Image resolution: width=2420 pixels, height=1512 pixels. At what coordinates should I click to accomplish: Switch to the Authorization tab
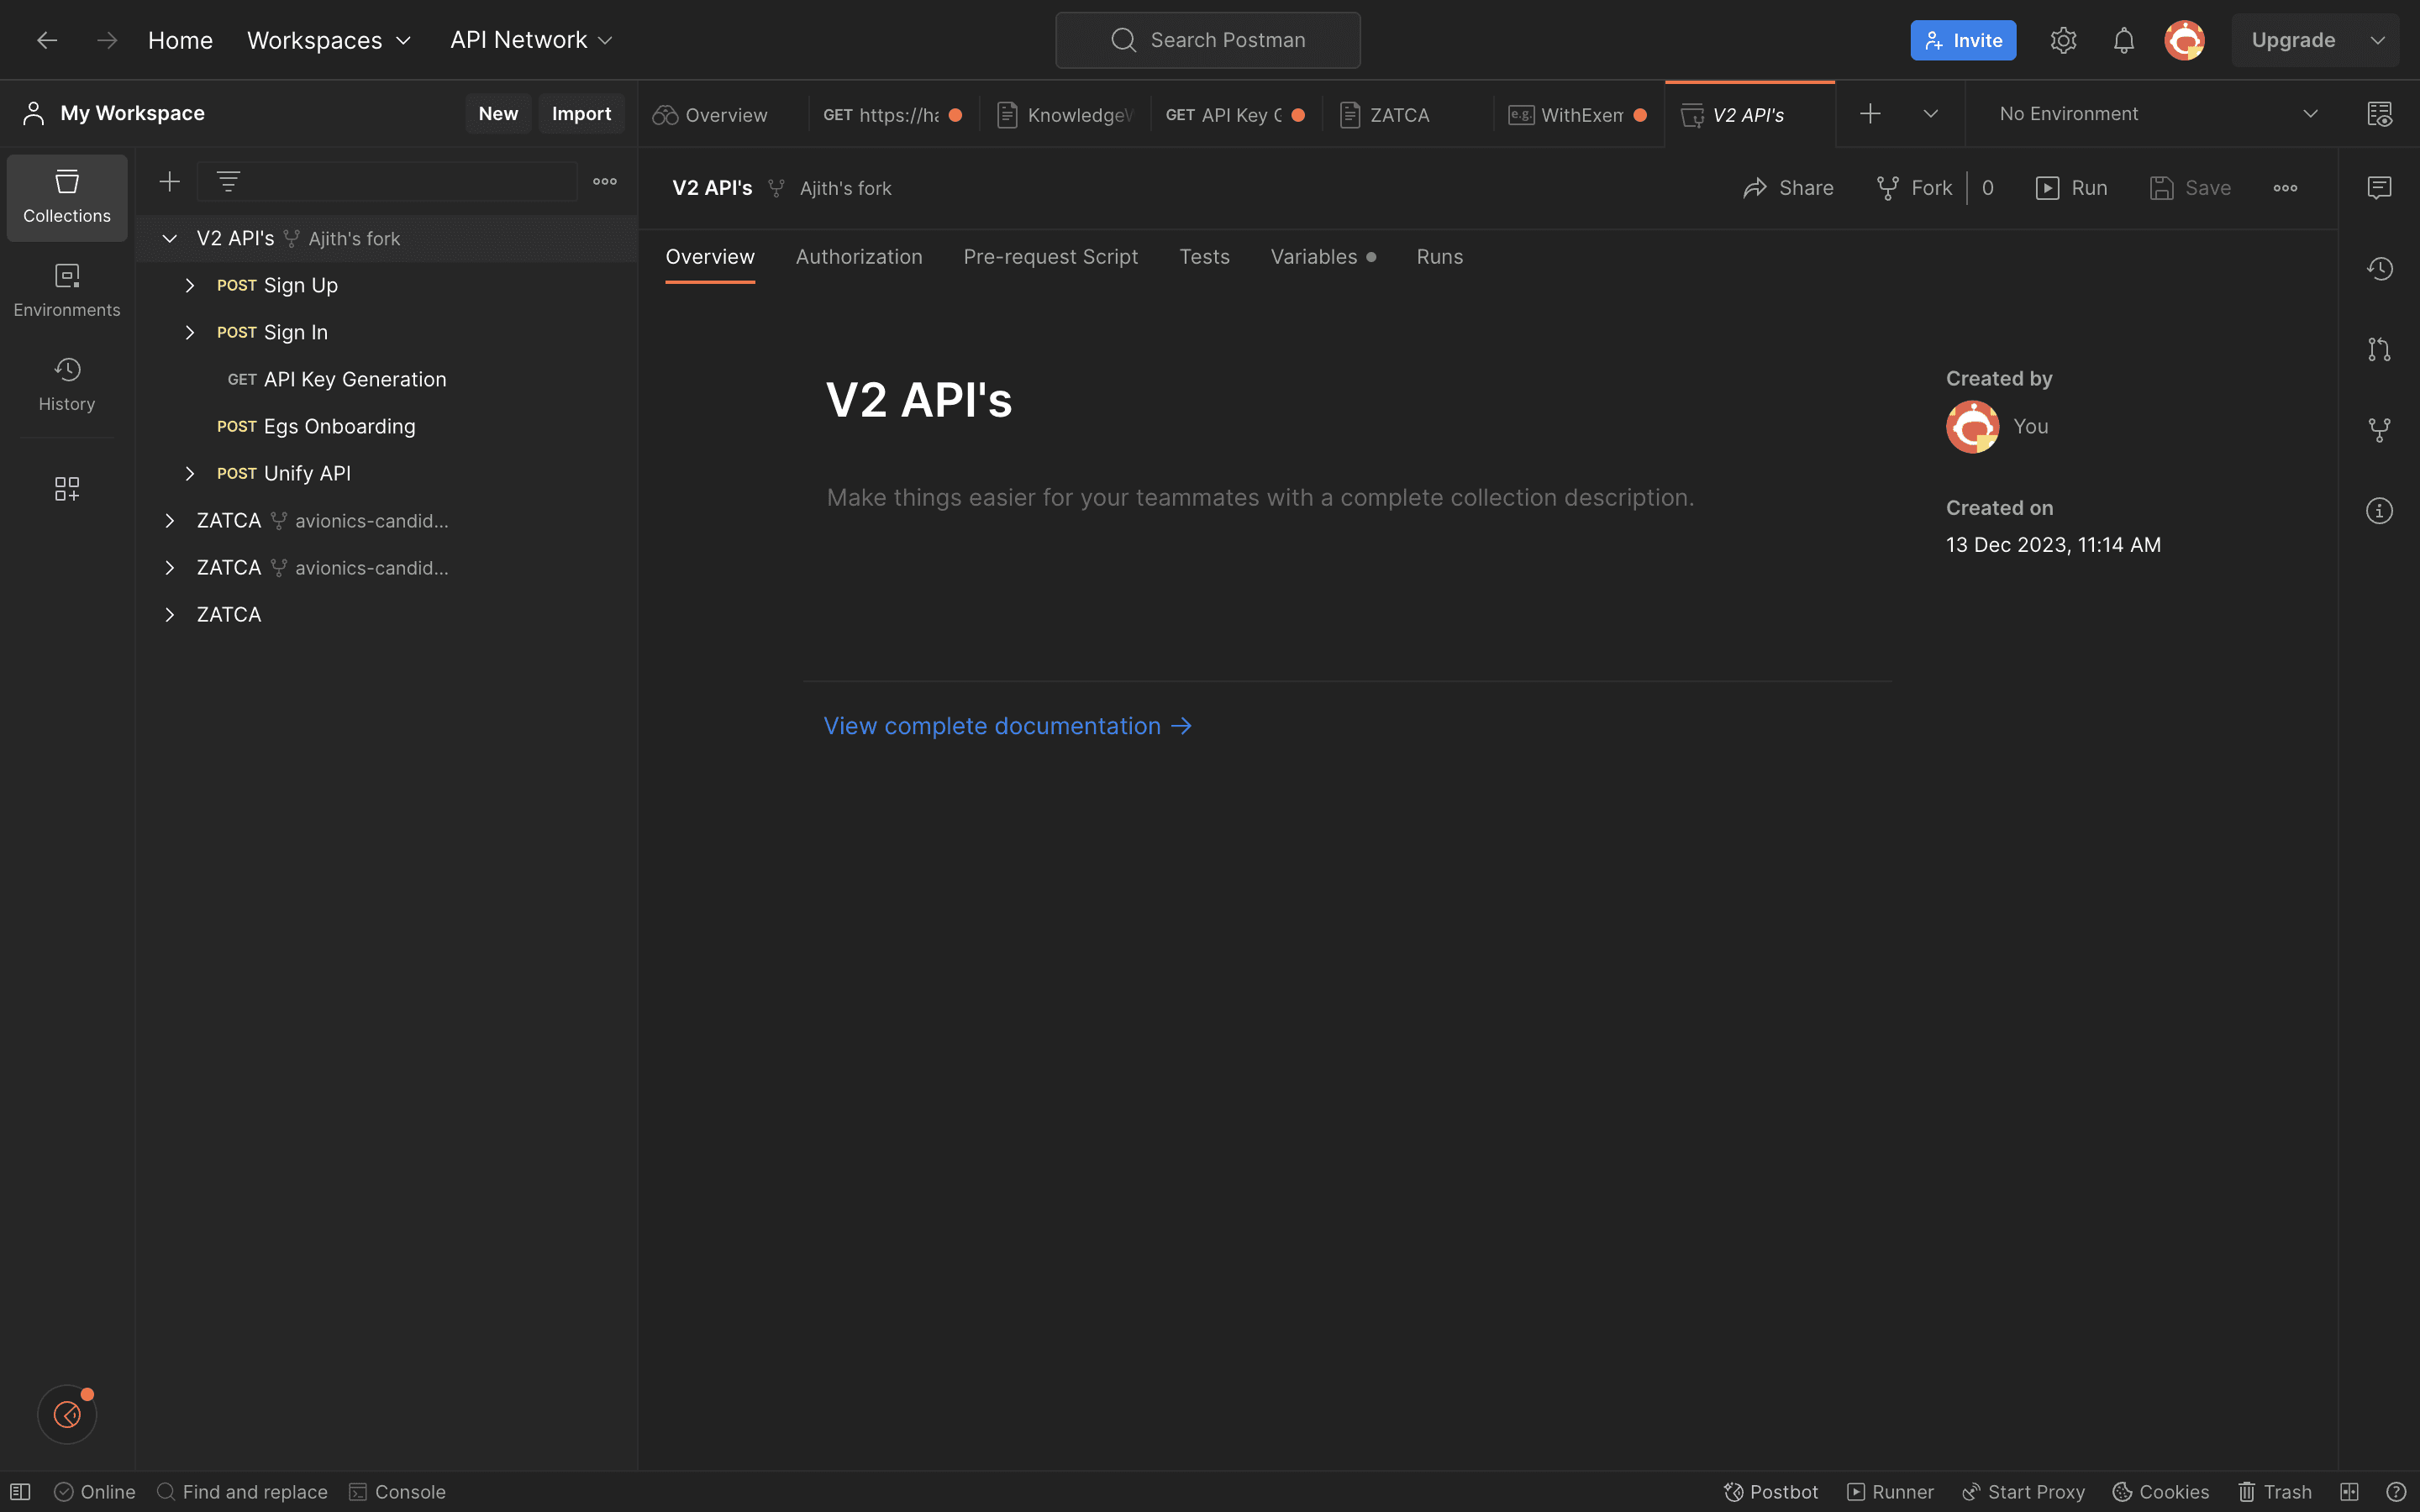click(858, 257)
